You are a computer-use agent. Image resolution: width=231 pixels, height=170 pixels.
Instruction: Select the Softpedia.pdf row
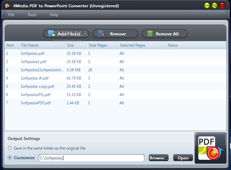click(115, 53)
